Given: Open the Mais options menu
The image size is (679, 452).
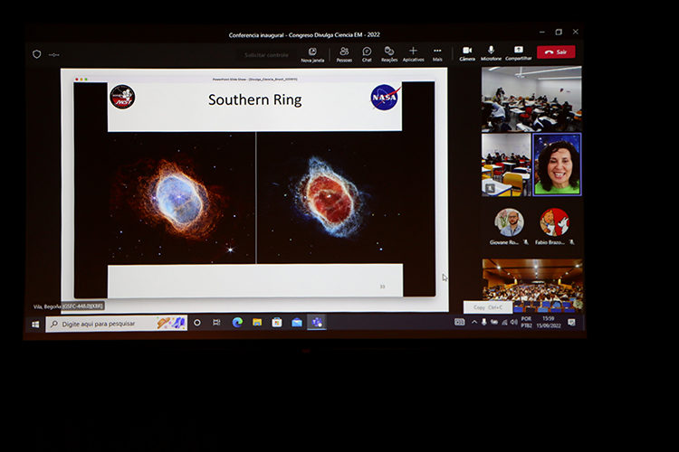Looking at the screenshot, I should tap(437, 54).
